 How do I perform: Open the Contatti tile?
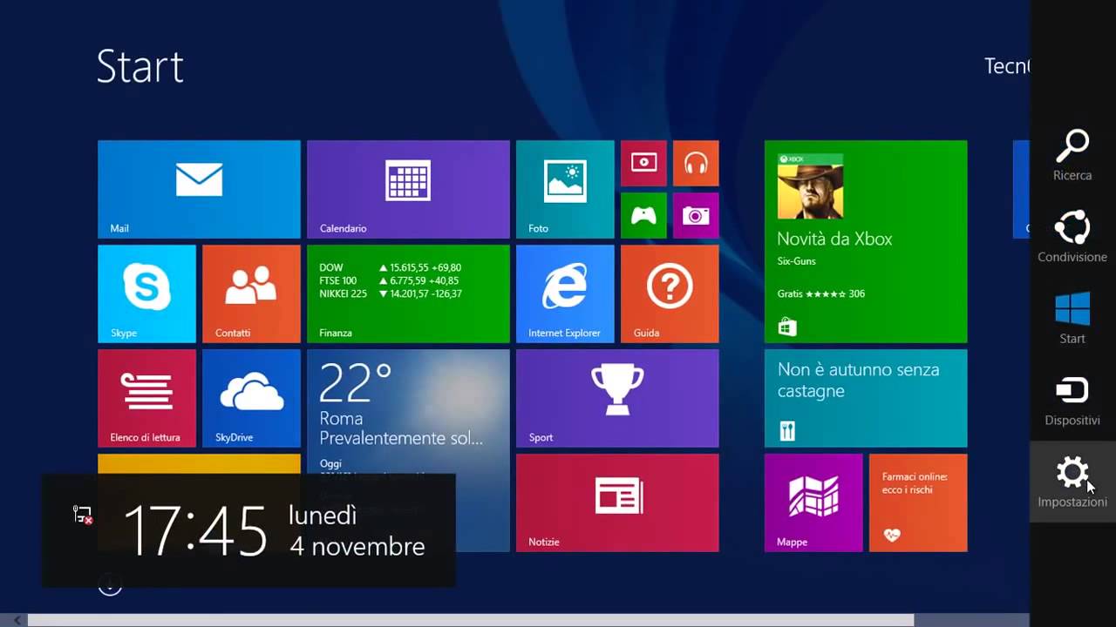point(251,293)
